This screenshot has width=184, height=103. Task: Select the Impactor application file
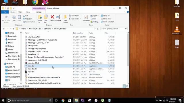(x=70, y=66)
